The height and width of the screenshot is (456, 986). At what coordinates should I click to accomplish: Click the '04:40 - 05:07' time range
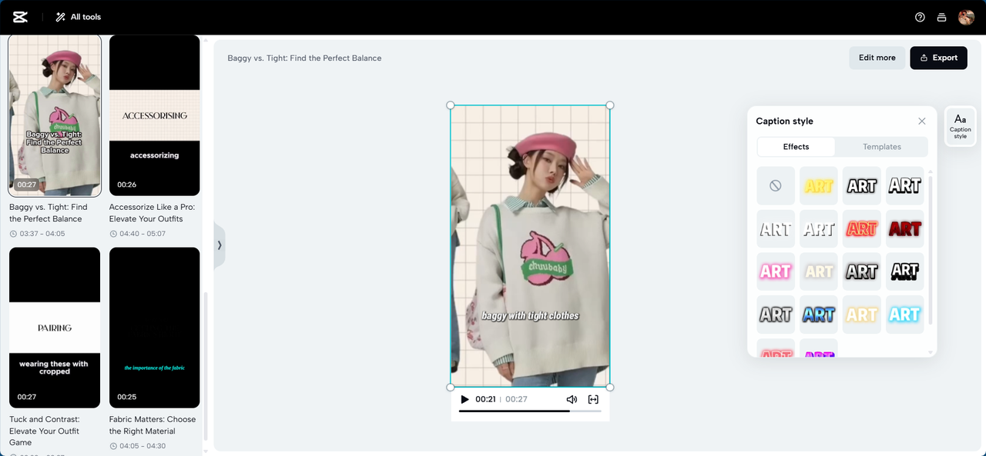coord(143,234)
